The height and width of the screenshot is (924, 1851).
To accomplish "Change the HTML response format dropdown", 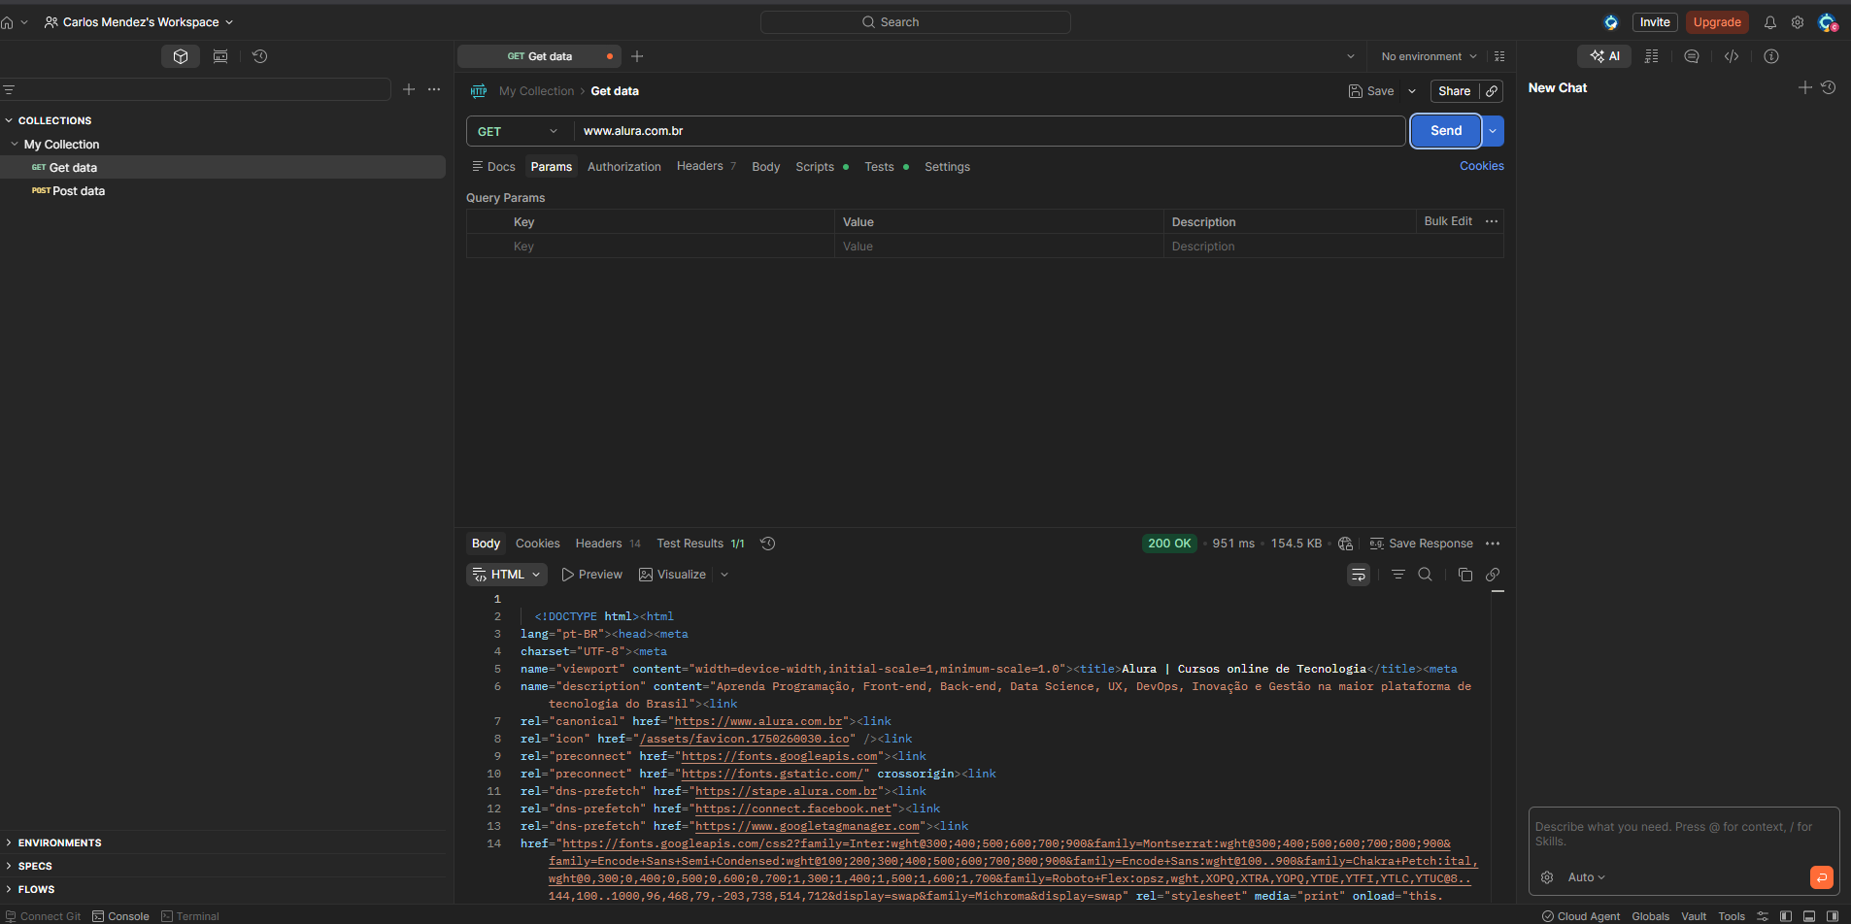I will click(506, 575).
